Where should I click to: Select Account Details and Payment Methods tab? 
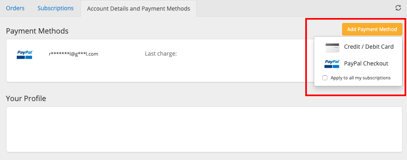(139, 9)
